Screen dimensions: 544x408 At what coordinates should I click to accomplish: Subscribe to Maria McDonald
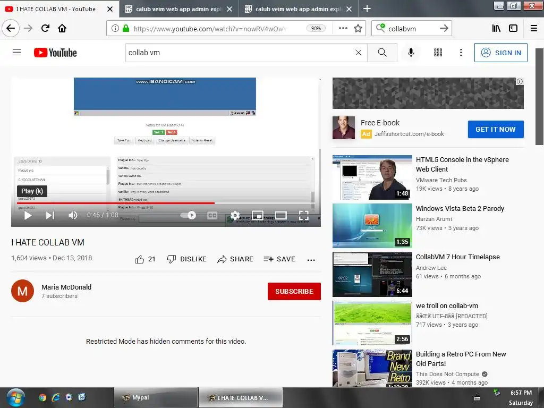294,292
